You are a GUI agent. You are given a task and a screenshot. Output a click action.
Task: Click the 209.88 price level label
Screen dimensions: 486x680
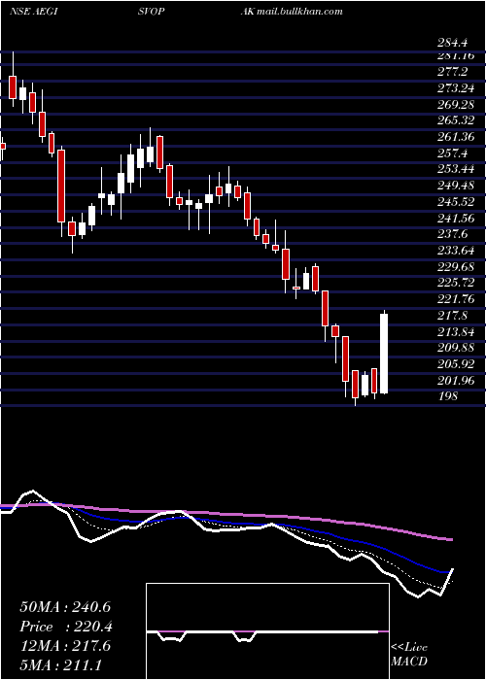pos(455,348)
